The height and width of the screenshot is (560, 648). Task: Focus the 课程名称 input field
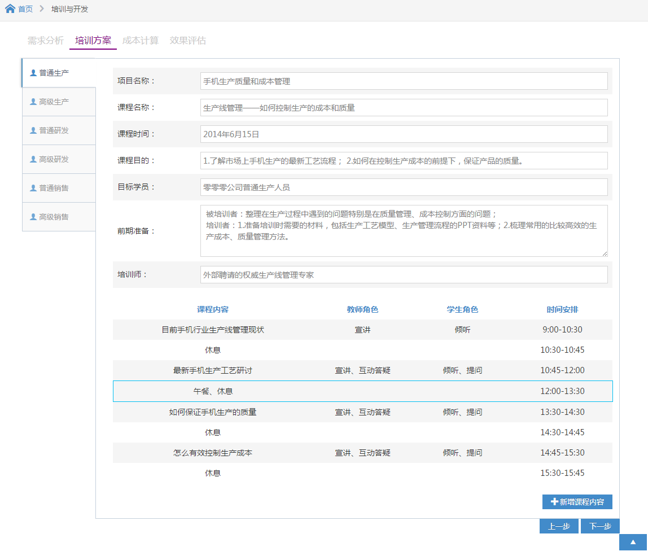coord(404,107)
